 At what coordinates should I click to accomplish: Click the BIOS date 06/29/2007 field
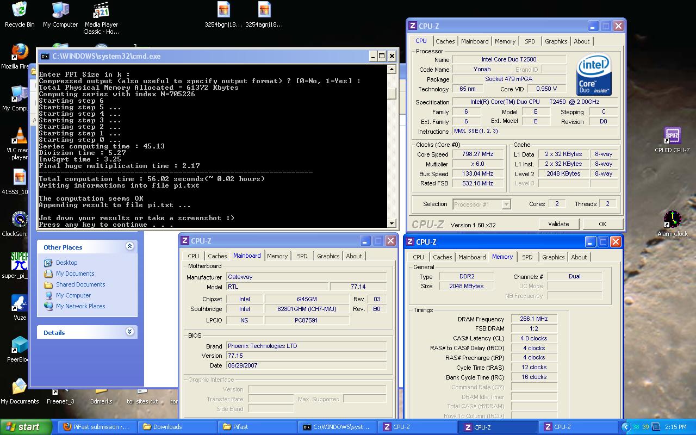coord(306,365)
